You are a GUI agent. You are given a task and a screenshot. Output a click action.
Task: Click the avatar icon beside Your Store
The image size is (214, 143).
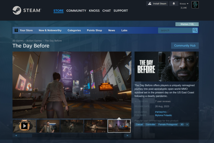[x=16, y=30]
